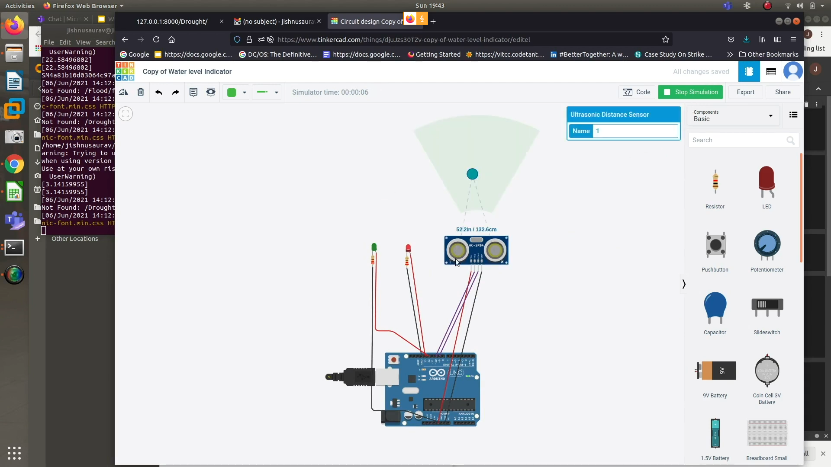Viewport: 831px width, 467px height.
Task: Open the notes tool icon
Action: tap(193, 92)
